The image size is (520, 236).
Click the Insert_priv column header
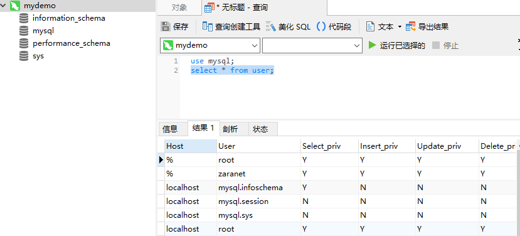tap(387, 146)
